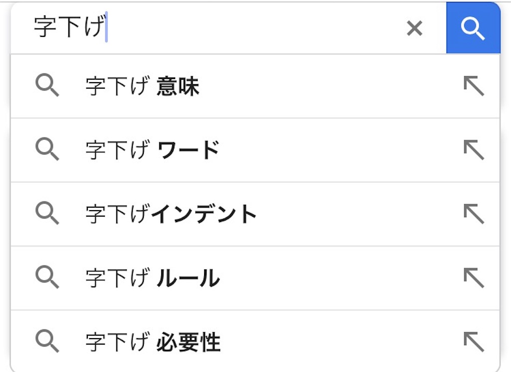Click fill arrow beside 字下げ ワード
The image size is (511, 372).
pyautogui.click(x=474, y=150)
